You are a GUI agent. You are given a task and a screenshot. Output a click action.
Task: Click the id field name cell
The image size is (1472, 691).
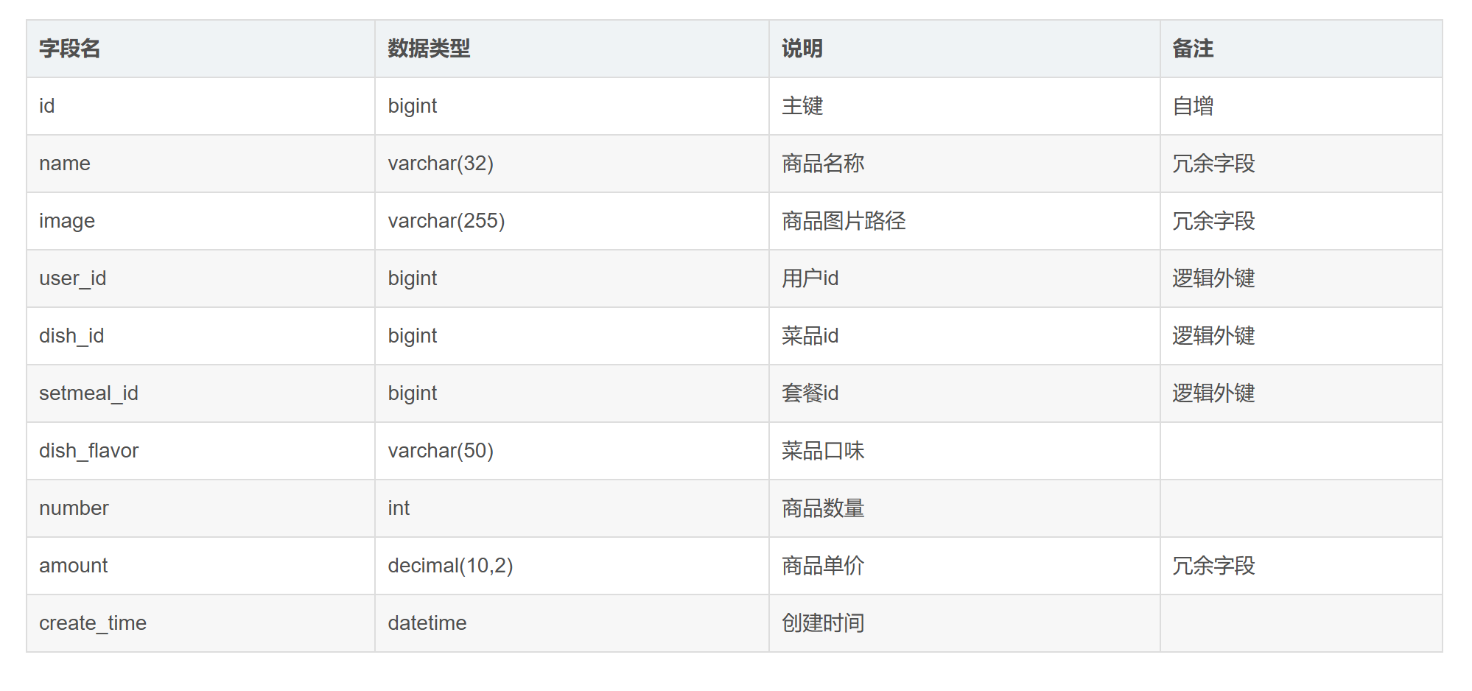[200, 106]
